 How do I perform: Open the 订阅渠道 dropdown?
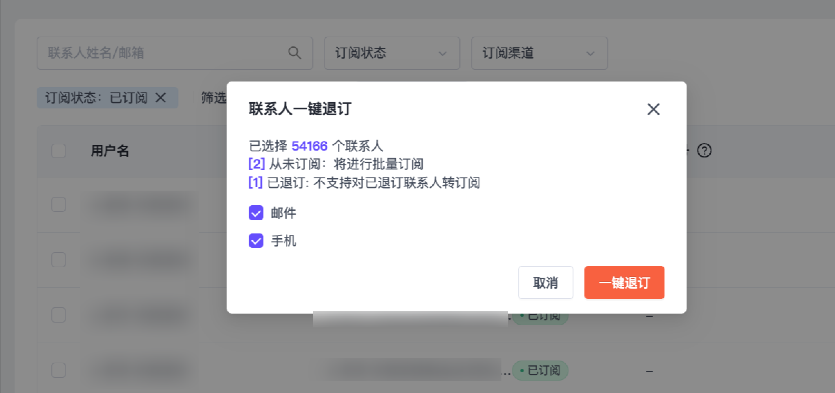click(x=539, y=53)
